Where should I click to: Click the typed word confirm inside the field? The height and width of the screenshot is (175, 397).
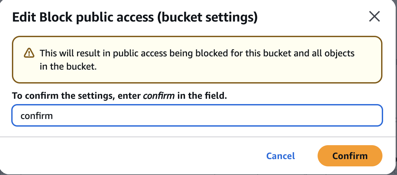tap(37, 116)
